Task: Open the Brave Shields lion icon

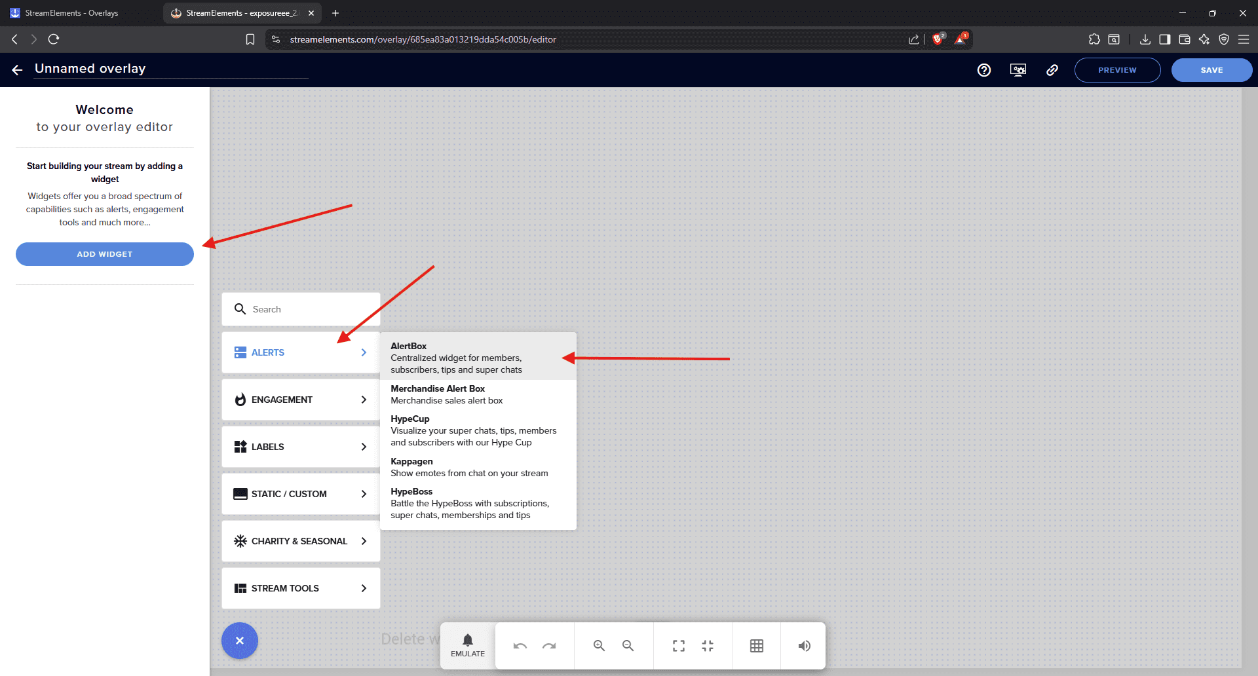Action: click(938, 39)
